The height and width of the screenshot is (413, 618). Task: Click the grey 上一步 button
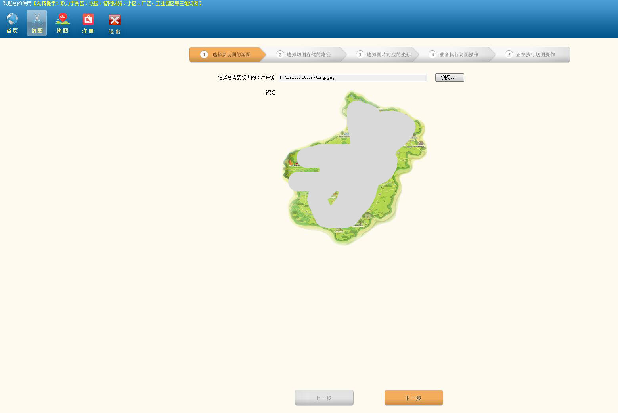[324, 398]
